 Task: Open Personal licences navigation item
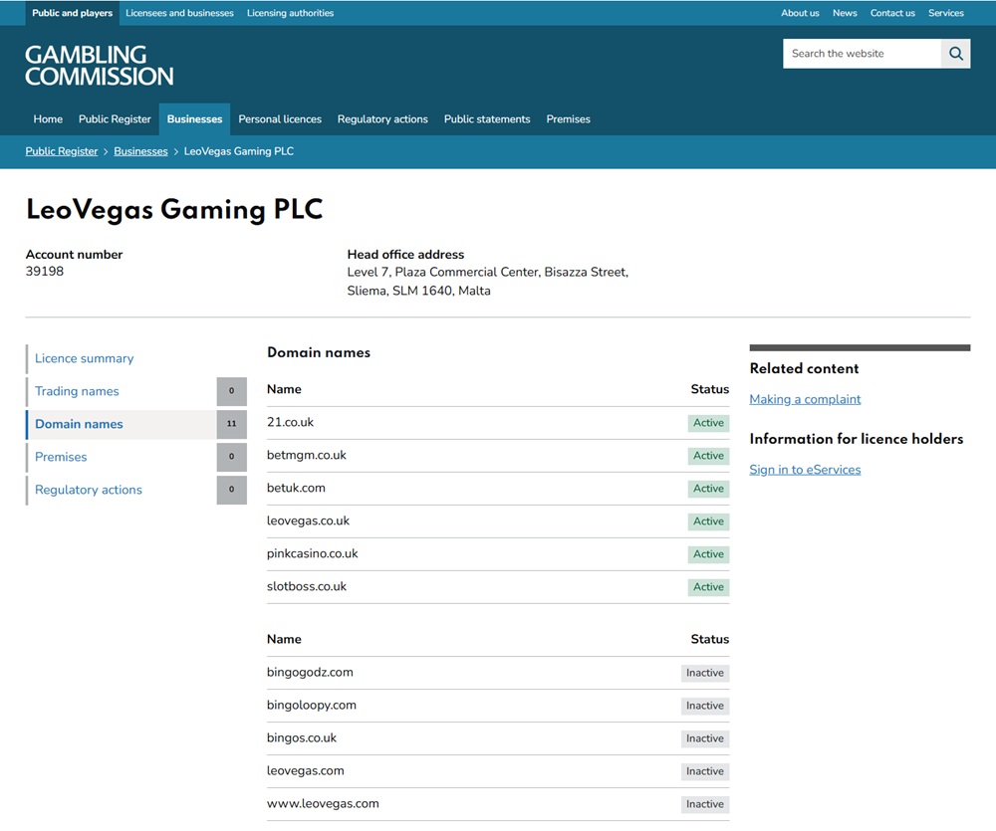coord(280,118)
